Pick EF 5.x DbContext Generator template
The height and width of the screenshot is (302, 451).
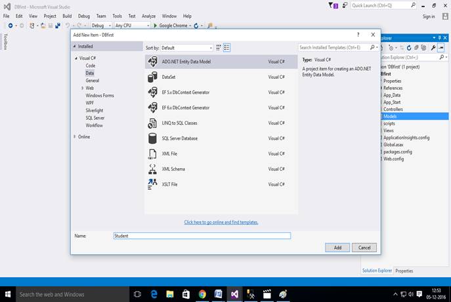coord(221,93)
